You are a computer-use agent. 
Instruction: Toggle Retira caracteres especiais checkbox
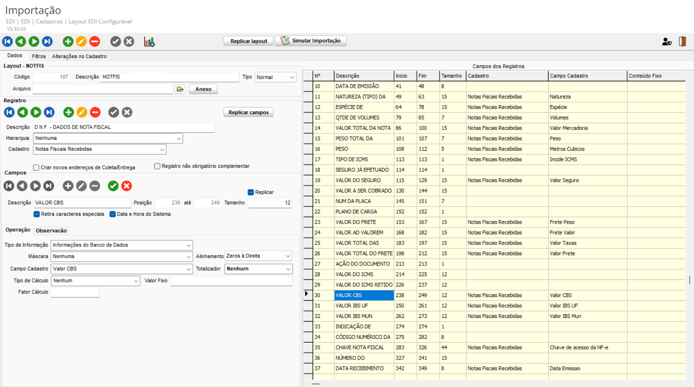(37, 214)
